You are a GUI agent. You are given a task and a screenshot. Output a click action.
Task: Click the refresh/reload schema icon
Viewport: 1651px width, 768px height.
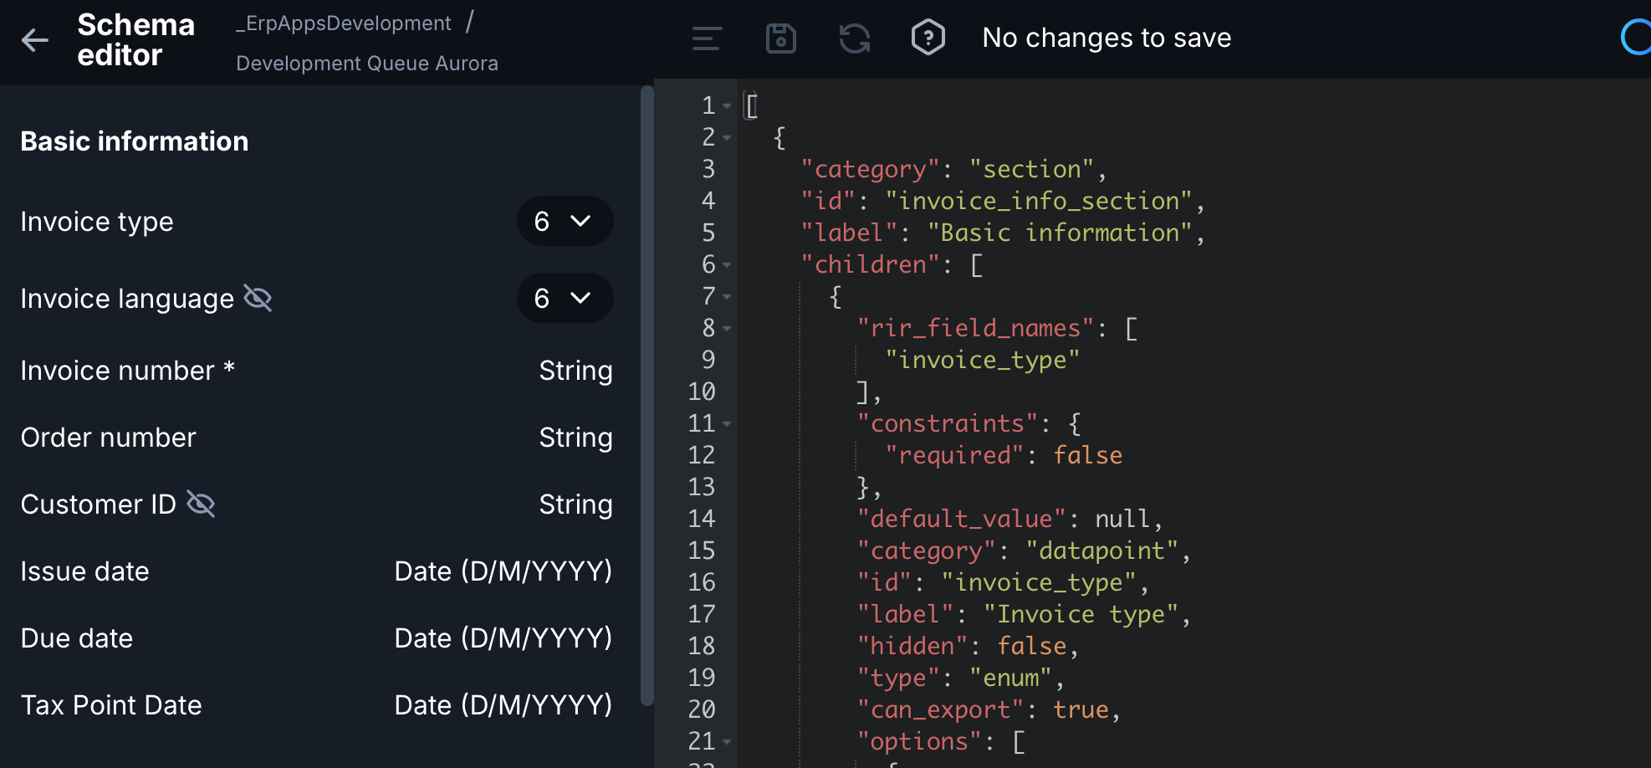coord(854,38)
